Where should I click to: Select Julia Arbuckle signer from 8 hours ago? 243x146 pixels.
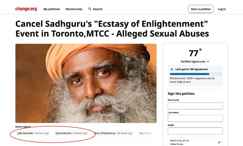(x=71, y=133)
